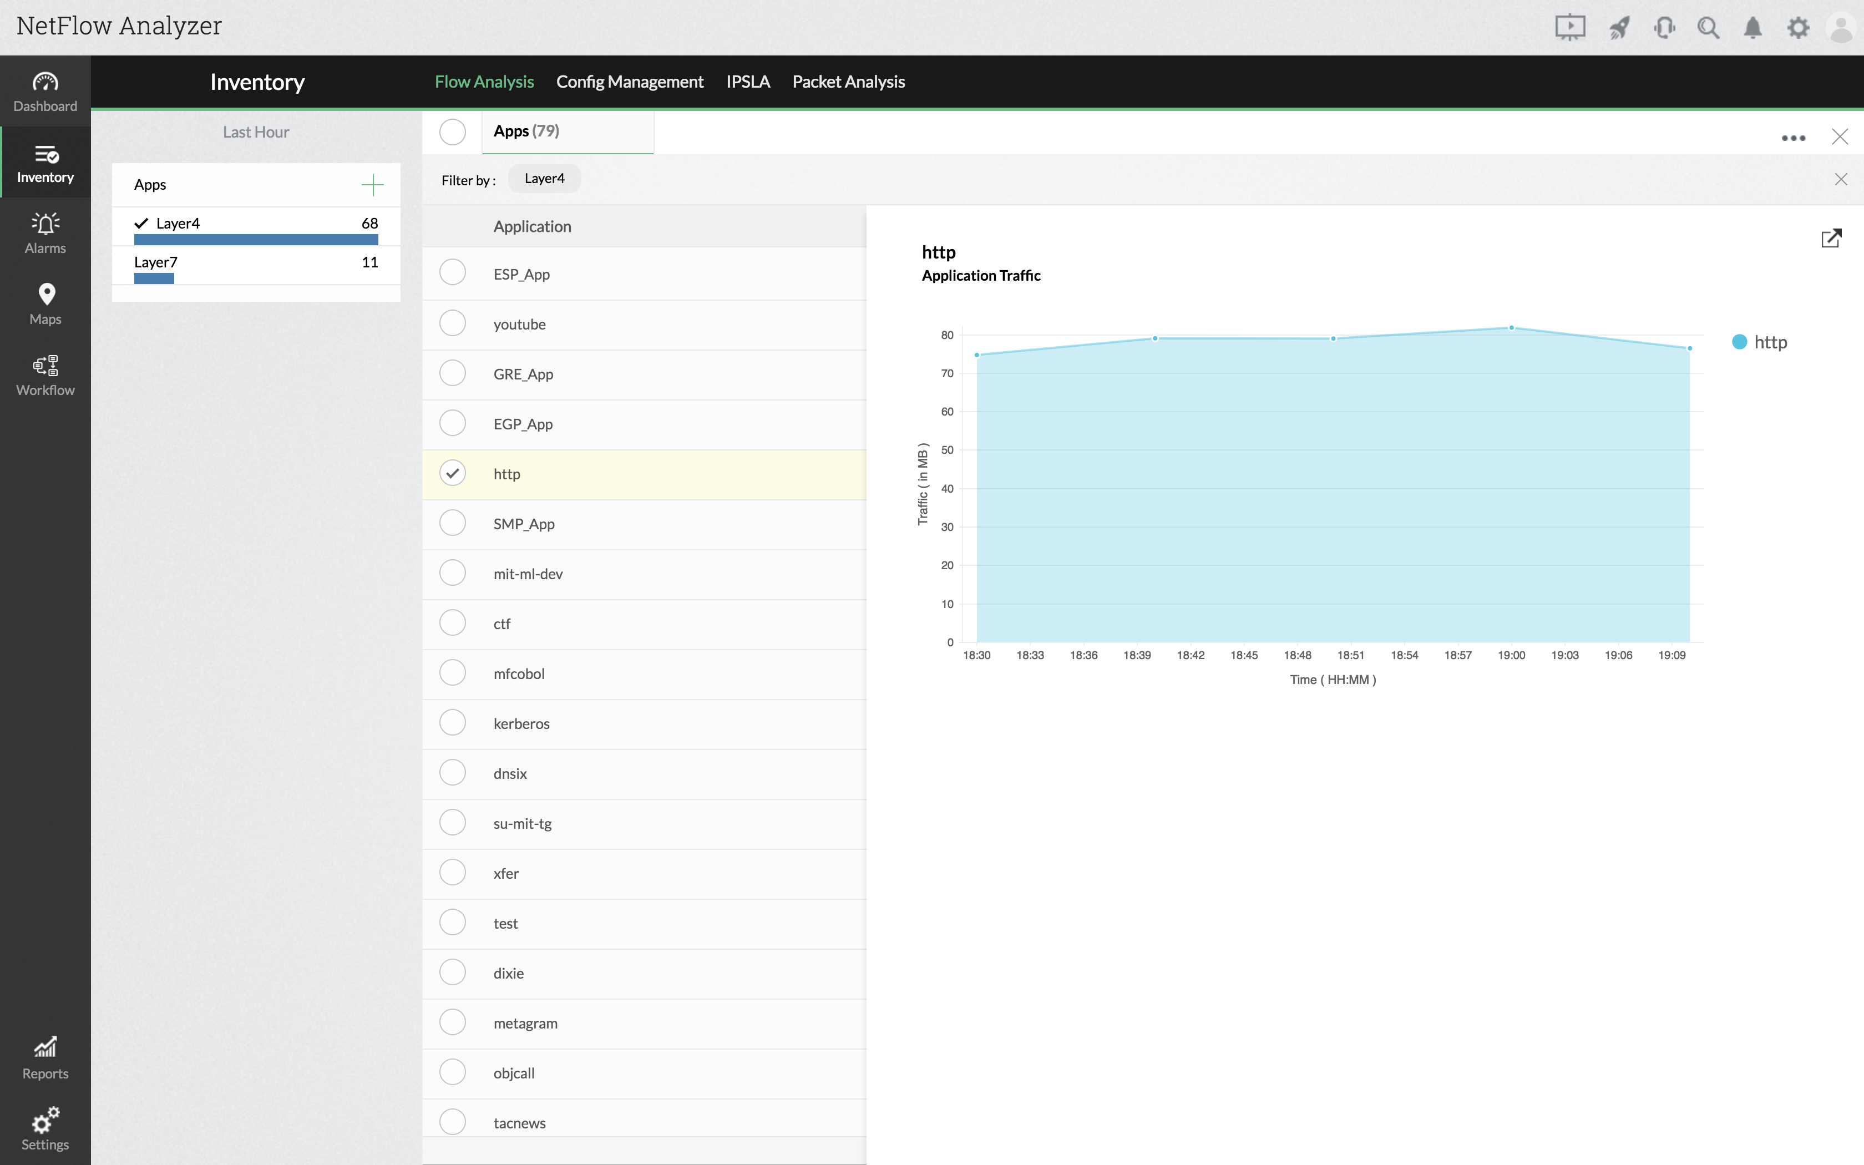The image size is (1864, 1165).
Task: Click the Layer7 usage bar
Action: click(x=154, y=278)
